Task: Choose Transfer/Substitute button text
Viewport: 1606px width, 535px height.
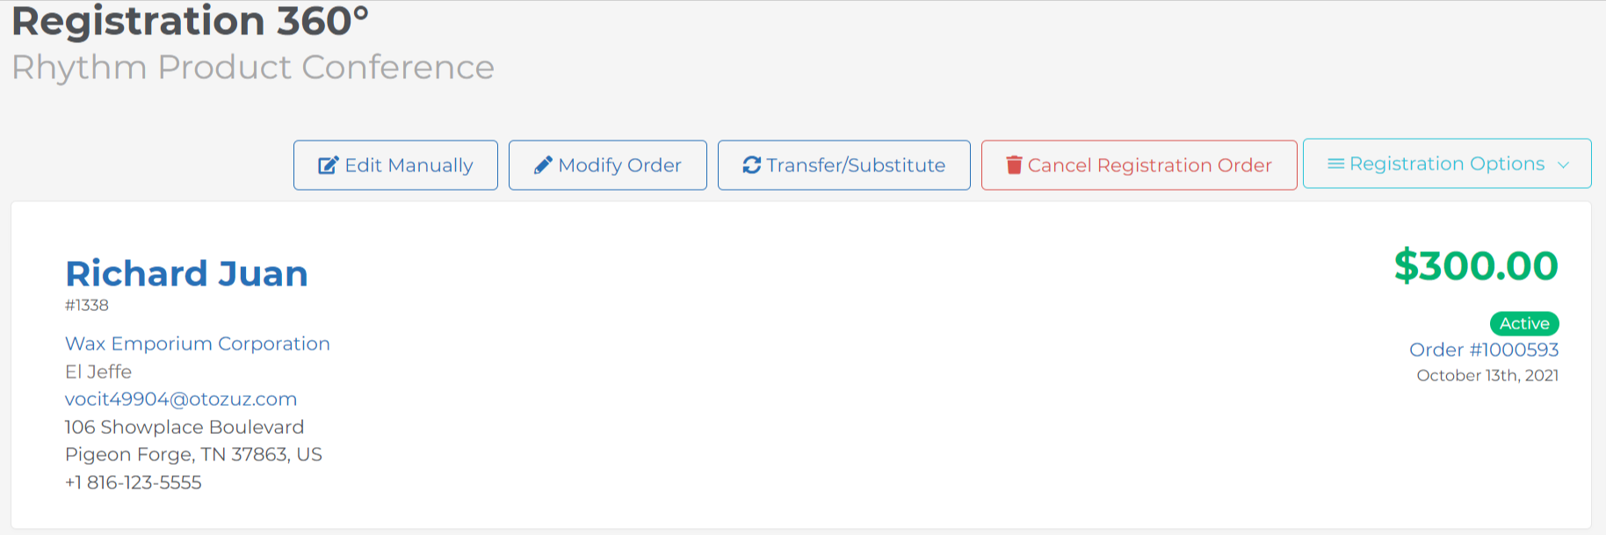Action: (x=856, y=165)
